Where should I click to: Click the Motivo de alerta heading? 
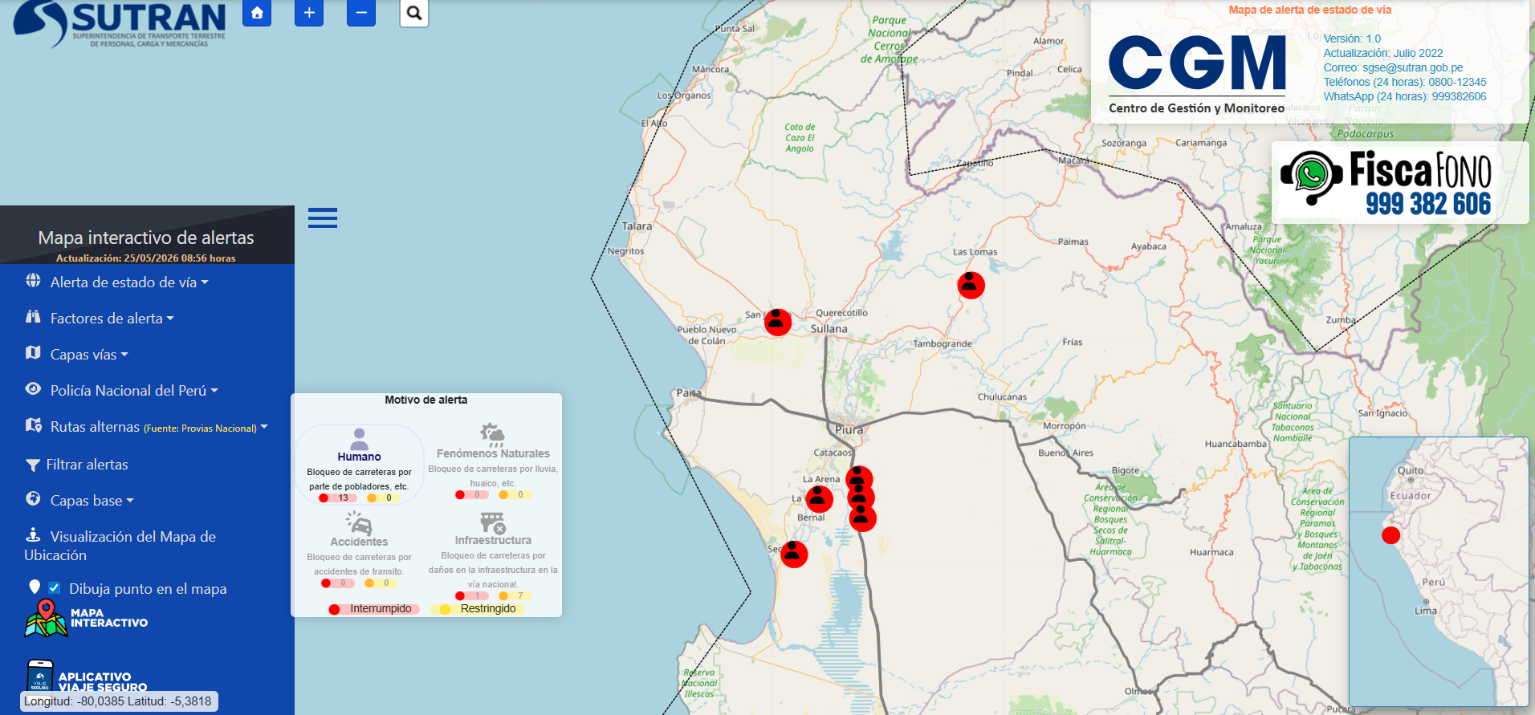[x=425, y=400]
